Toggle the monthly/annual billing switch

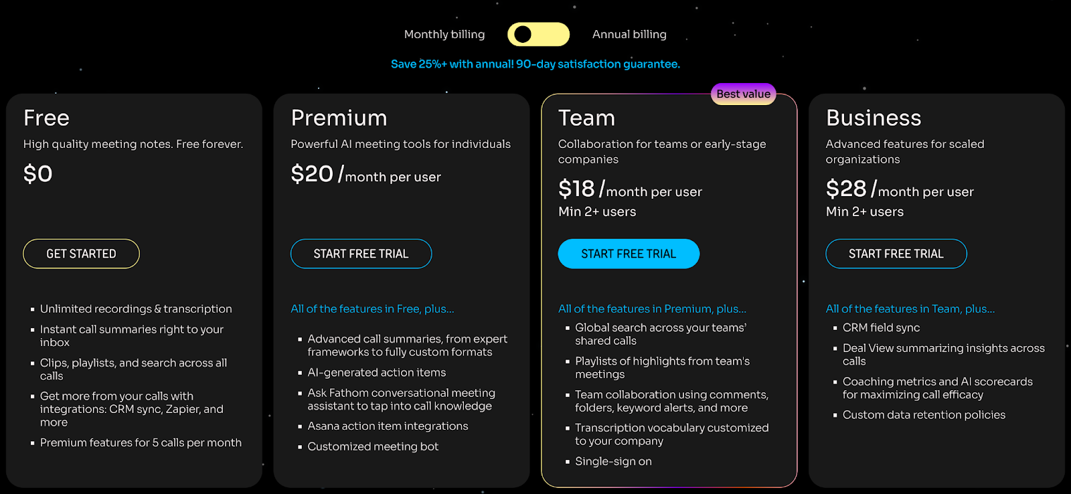point(538,34)
